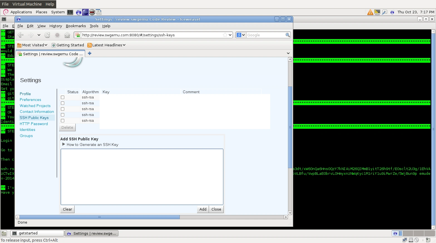Open the Places menu in the panel
436x243 pixels.
click(41, 12)
